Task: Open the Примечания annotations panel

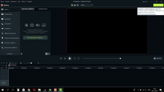Action: click(x=10, y=14)
